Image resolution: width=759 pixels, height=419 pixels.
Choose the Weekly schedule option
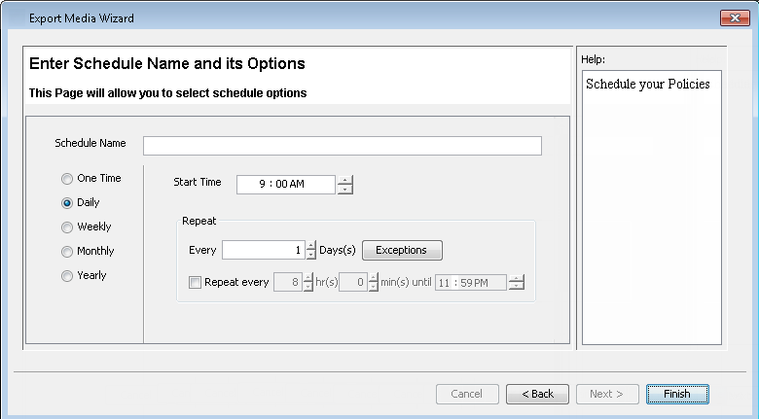(67, 227)
